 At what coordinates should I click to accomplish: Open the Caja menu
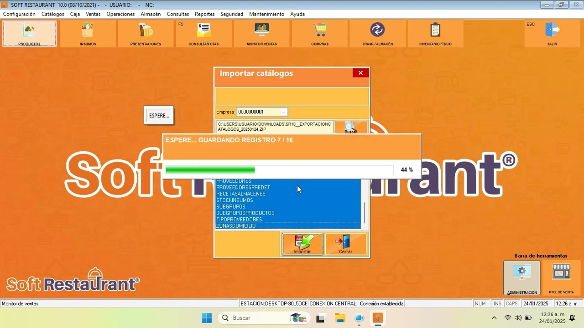pyautogui.click(x=75, y=14)
